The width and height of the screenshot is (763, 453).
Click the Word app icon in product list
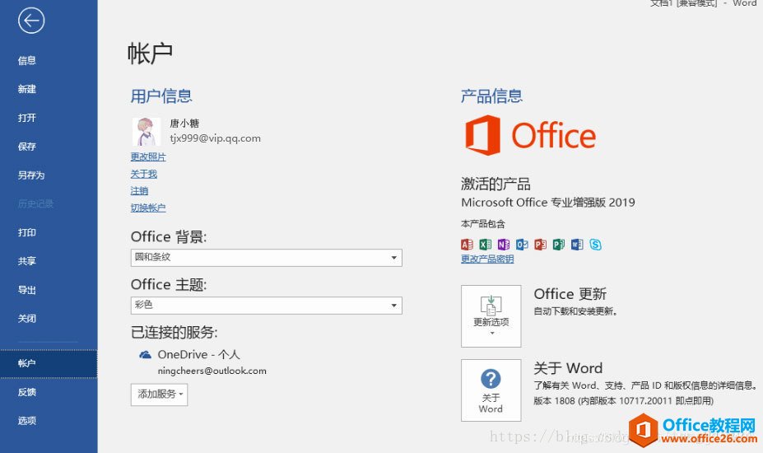[x=577, y=244]
